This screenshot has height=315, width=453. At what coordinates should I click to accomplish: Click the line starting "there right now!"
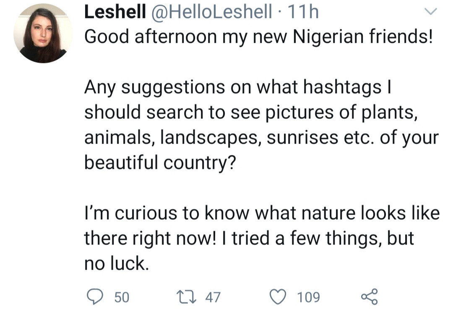(x=249, y=239)
